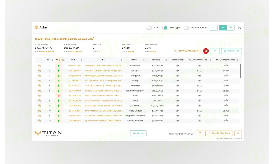Click dollar icon for Margelife row
The image size is (274, 164).
click(39, 76)
